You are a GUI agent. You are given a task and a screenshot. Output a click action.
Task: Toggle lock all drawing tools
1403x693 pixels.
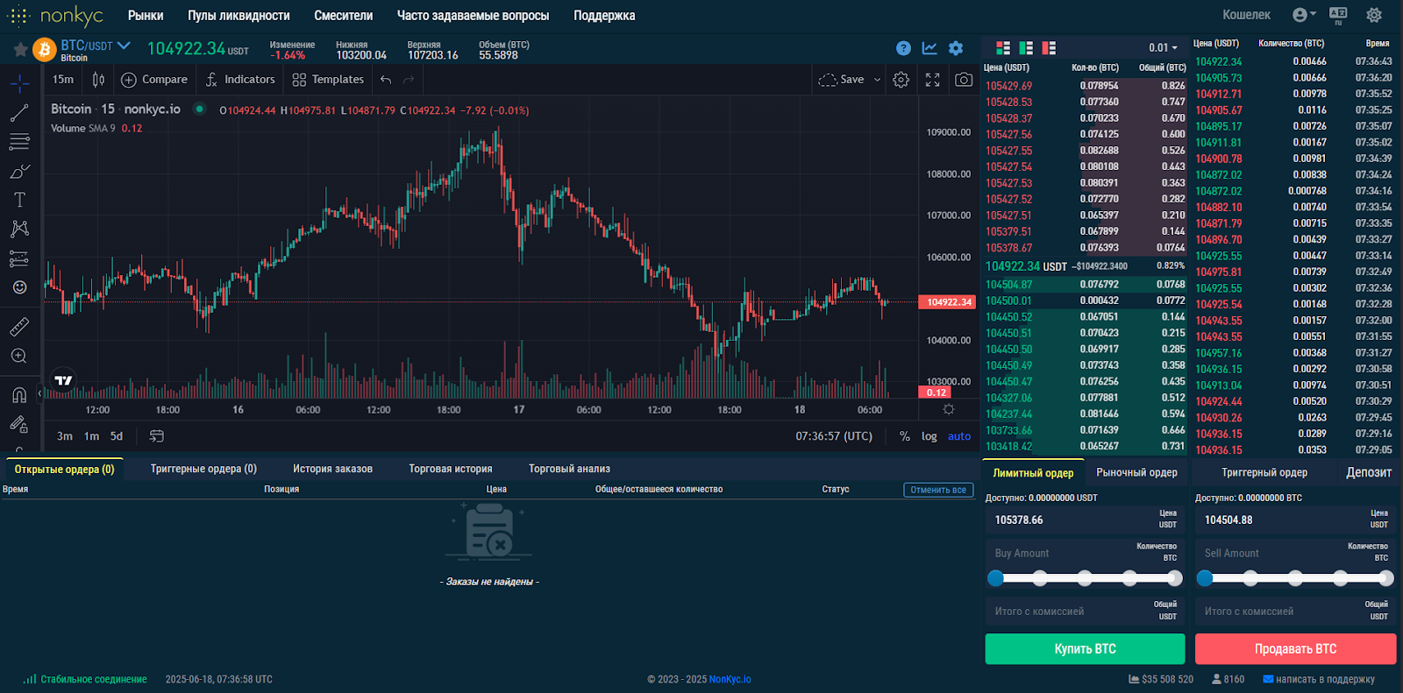[x=19, y=425]
